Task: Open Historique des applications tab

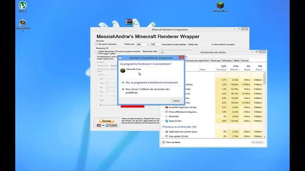Action: point(197,61)
